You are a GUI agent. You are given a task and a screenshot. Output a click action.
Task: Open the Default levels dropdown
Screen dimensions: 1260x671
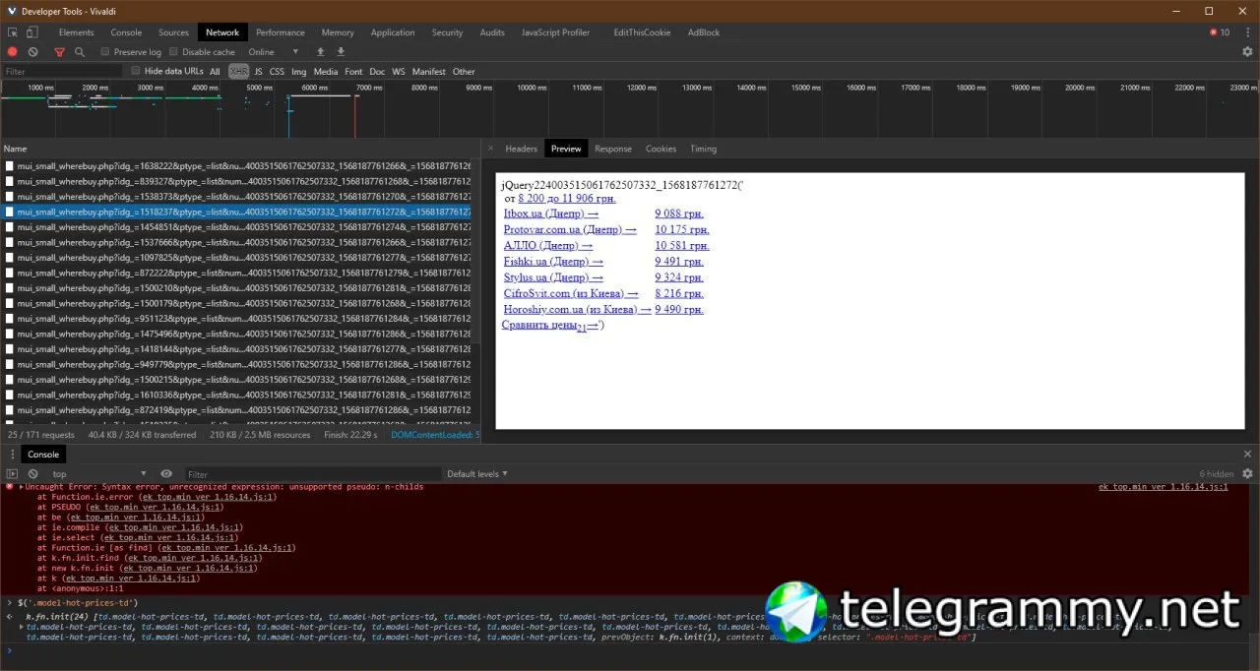click(x=477, y=474)
